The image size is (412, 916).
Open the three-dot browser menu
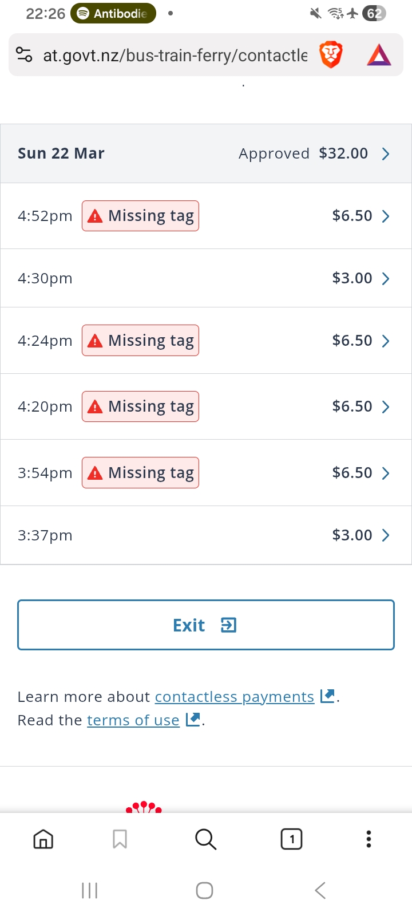[x=369, y=839]
